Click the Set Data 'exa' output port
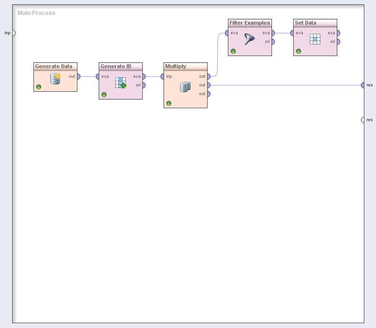 point(338,33)
